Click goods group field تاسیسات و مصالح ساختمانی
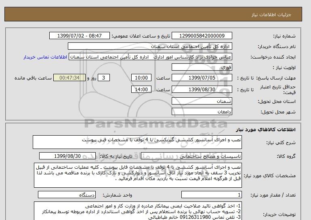The width and height of the screenshot is (311, 220). (191, 156)
